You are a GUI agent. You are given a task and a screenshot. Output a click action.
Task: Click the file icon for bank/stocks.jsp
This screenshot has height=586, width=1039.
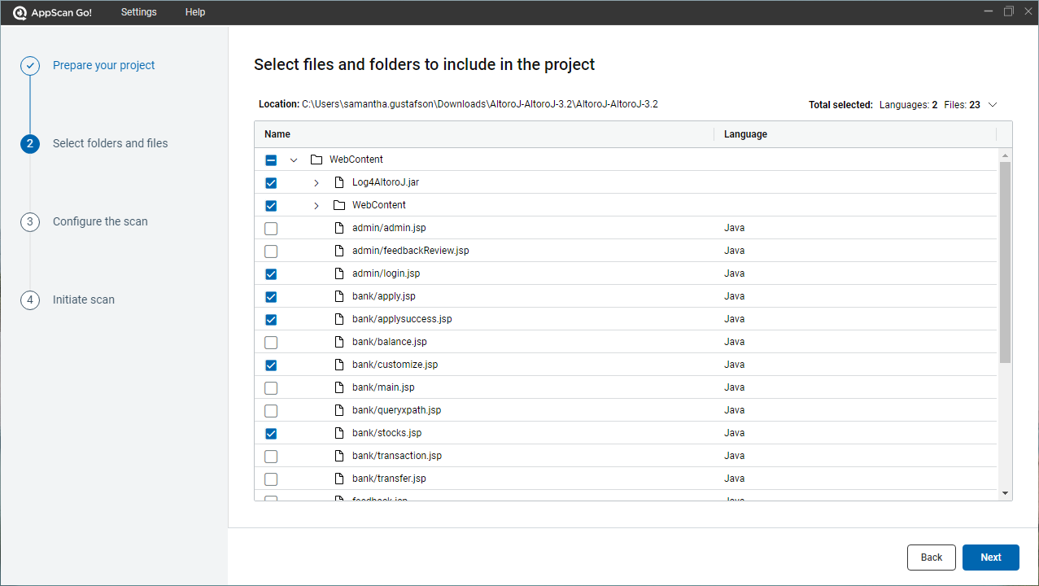(339, 434)
